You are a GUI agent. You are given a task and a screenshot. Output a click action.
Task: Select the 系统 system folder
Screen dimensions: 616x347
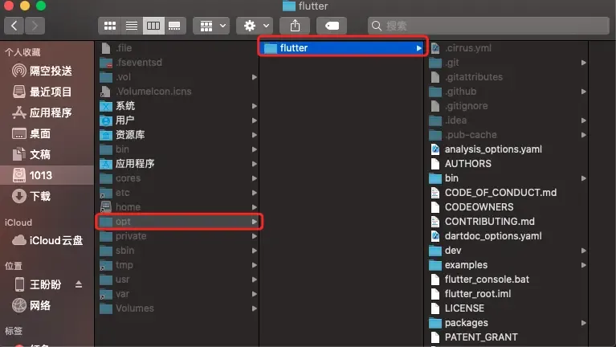point(177,106)
